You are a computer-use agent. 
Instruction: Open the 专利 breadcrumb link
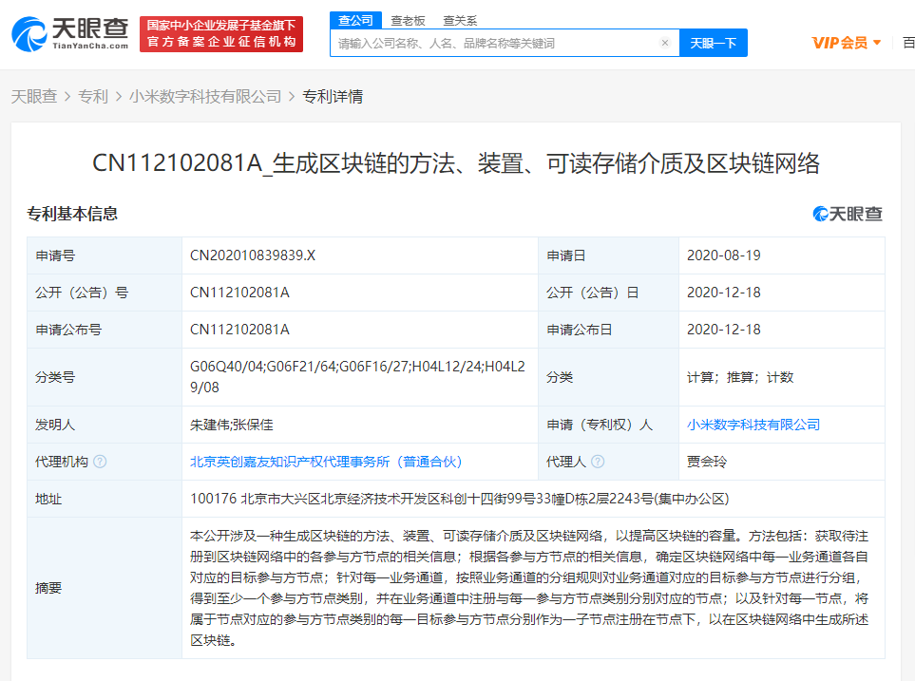(x=93, y=96)
